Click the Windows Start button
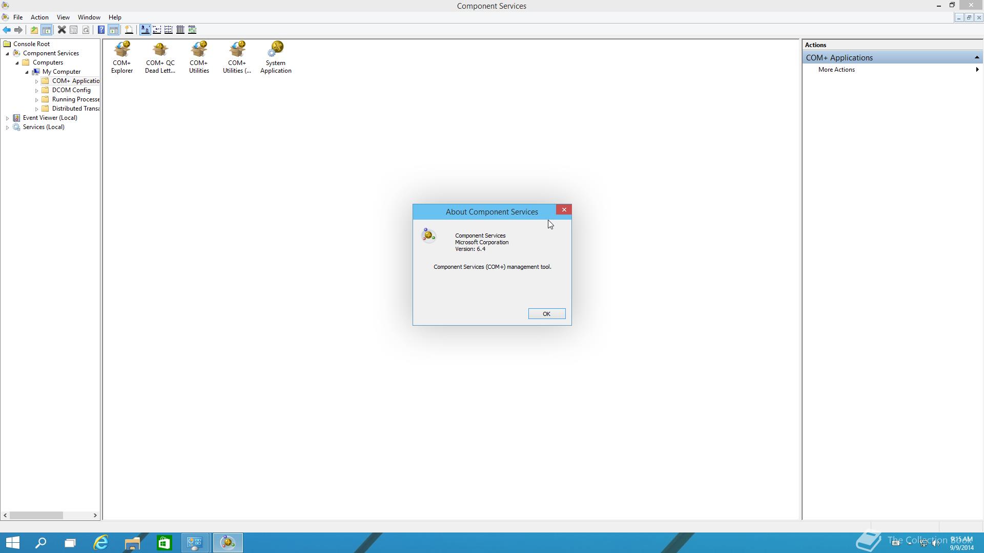 coord(12,543)
